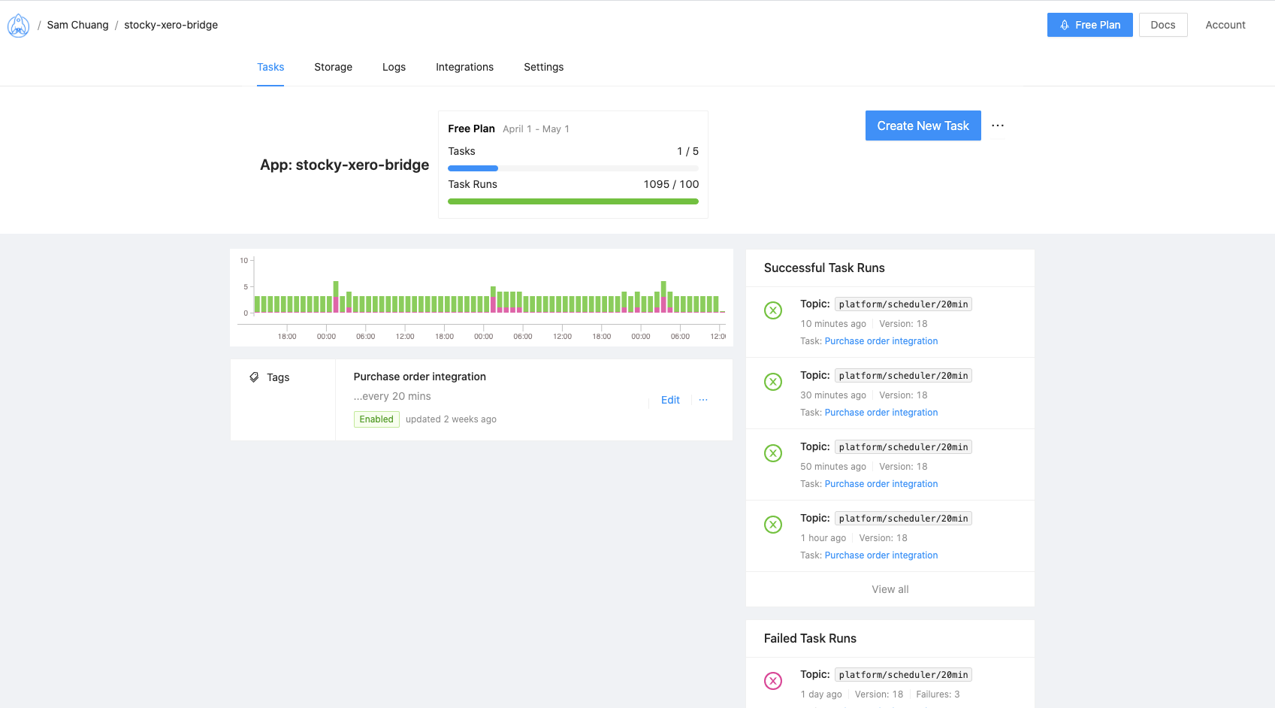Click the Tags label in the task panel

pos(278,377)
